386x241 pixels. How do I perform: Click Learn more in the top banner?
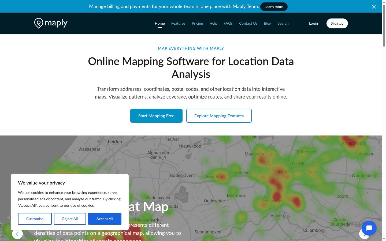[x=274, y=7]
